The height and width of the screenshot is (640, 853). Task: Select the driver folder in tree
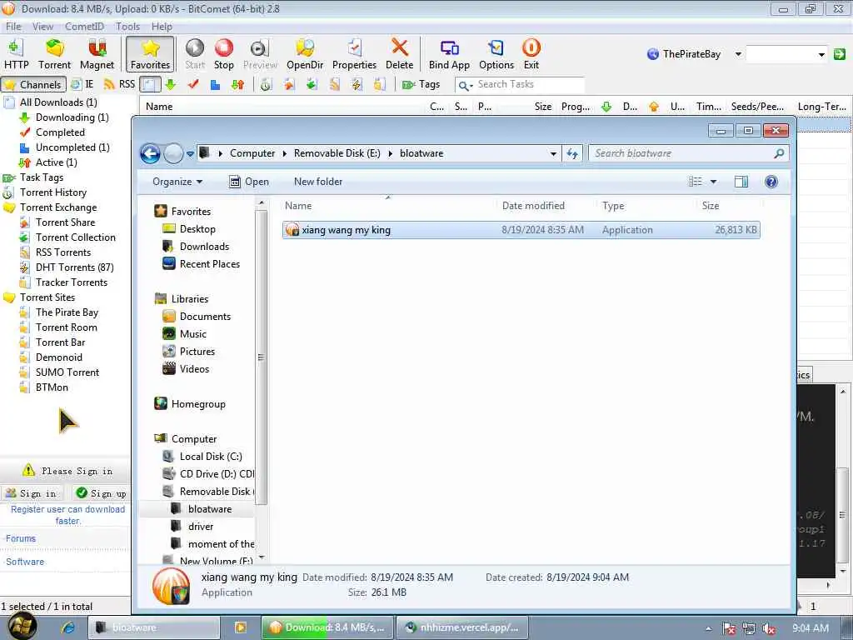[192, 527]
